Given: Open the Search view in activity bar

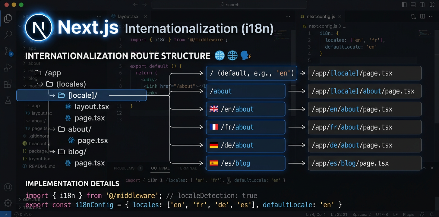Looking at the screenshot, I should (x=8, y=34).
